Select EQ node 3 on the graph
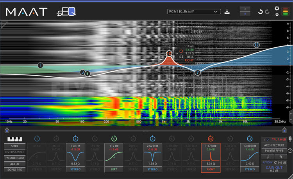Screen dimensions: 293x179 pos(82,72)
